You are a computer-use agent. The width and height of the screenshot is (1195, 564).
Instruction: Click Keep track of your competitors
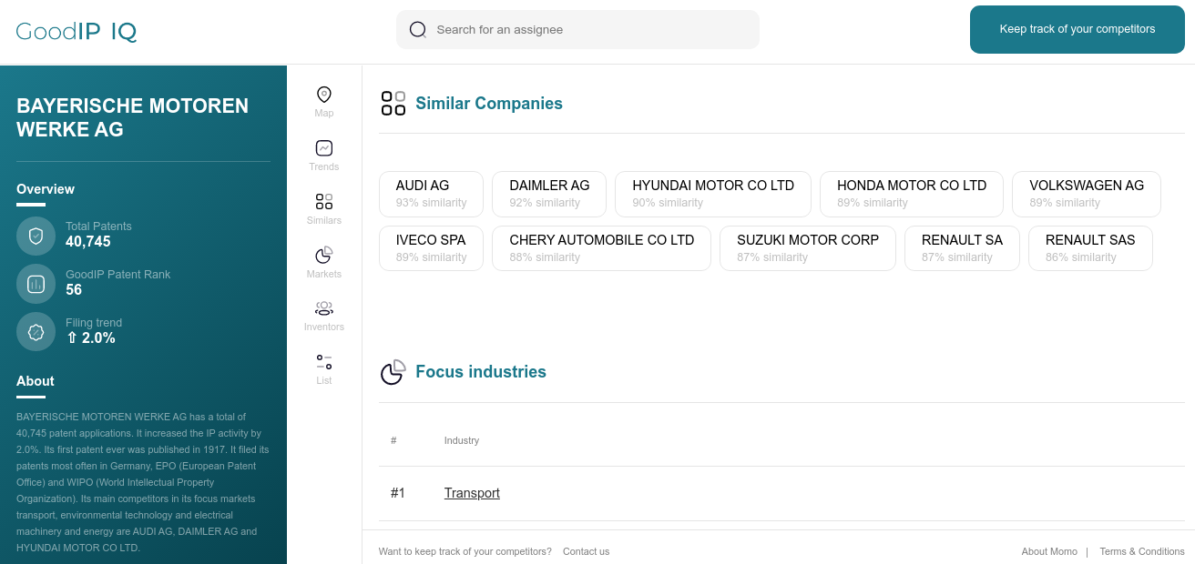[x=1078, y=29]
